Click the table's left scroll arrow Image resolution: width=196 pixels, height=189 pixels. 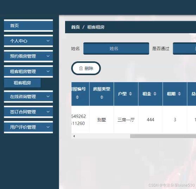click(x=74, y=136)
